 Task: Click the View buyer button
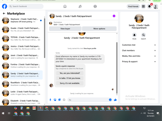point(65,29)
